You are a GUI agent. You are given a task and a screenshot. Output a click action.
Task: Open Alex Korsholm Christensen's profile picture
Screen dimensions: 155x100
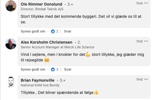coord(11,44)
